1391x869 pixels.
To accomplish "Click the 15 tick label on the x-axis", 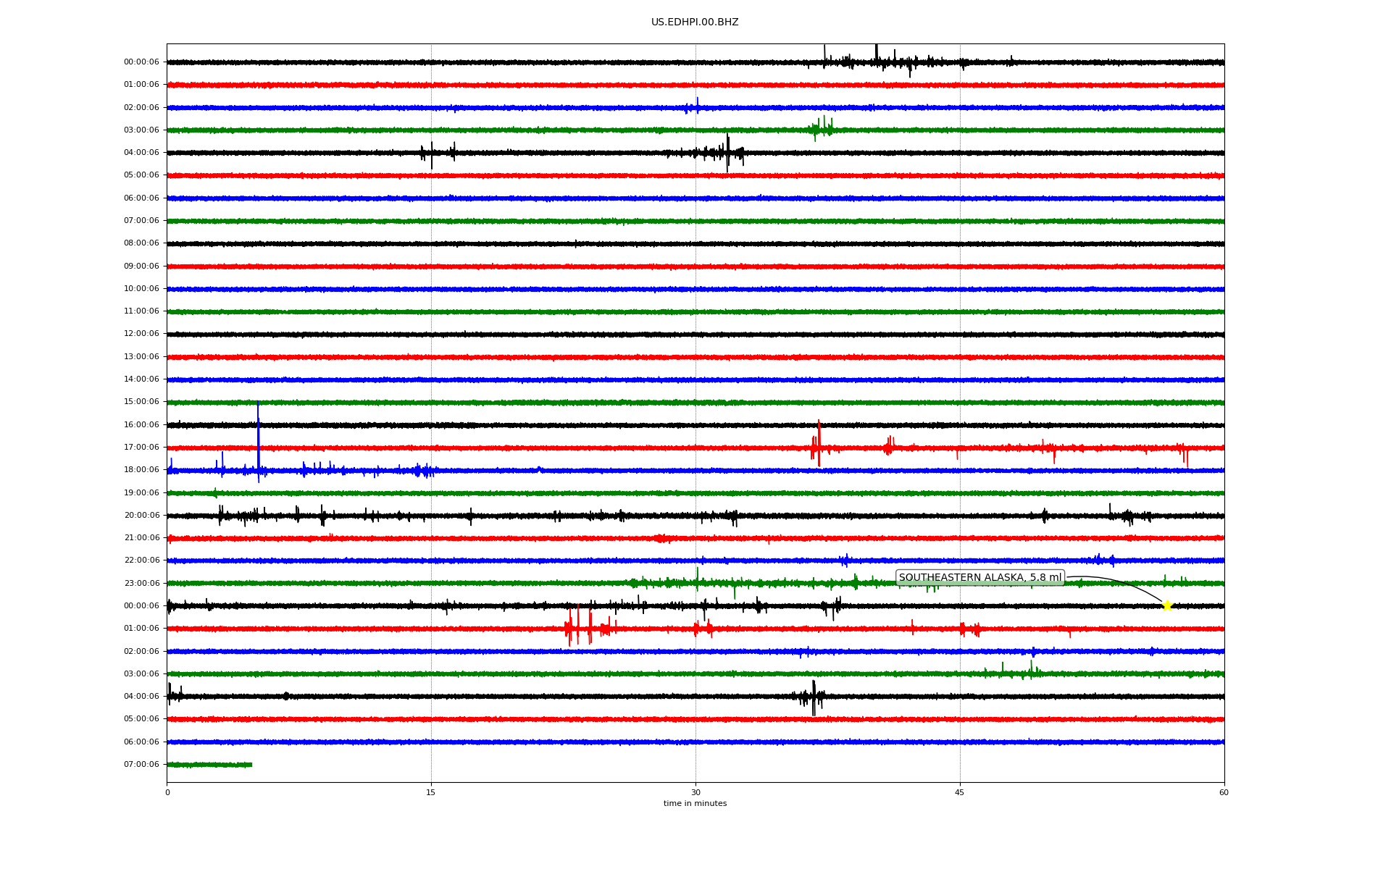I will point(431,792).
